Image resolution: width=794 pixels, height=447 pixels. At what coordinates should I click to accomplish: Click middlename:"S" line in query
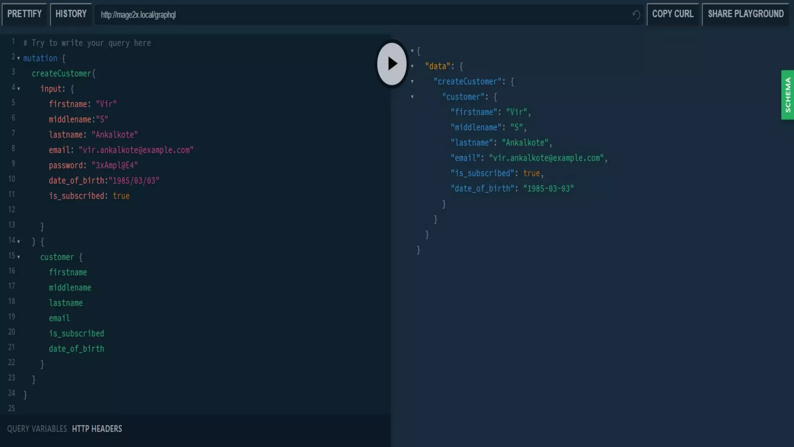point(78,119)
